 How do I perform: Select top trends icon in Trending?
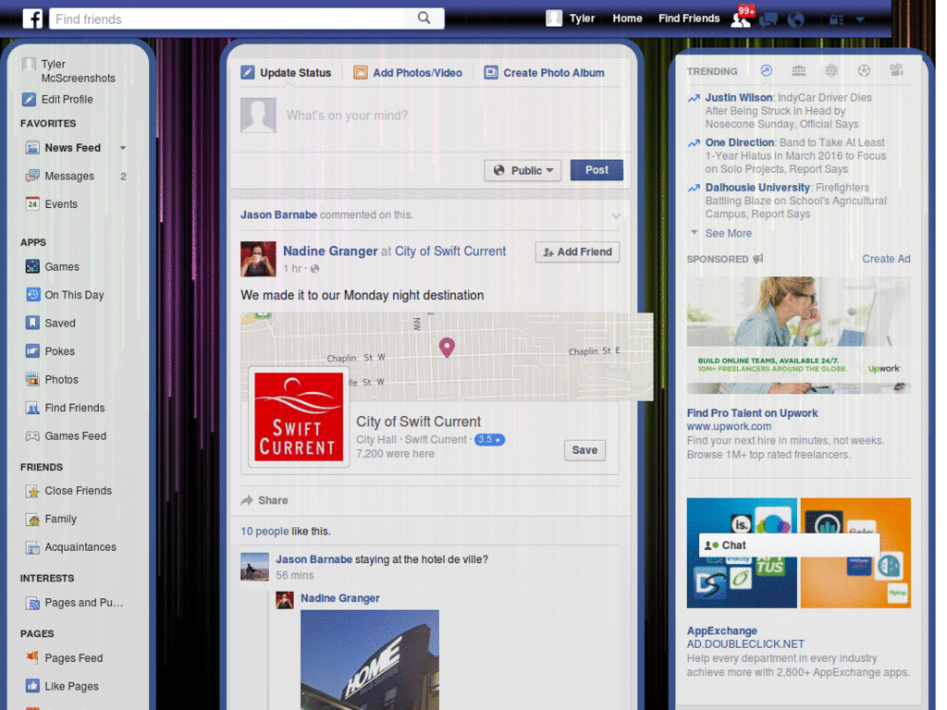(x=766, y=70)
